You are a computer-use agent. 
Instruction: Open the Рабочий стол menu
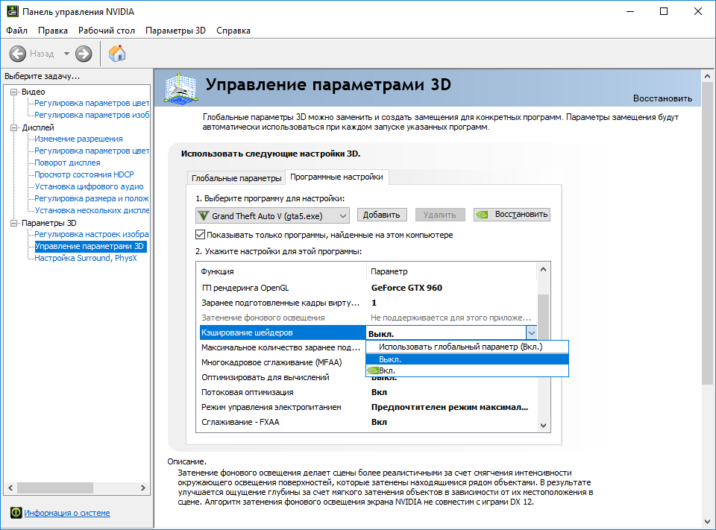pyautogui.click(x=107, y=31)
